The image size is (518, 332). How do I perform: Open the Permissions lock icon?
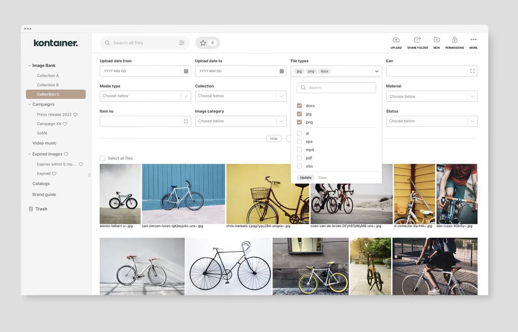click(x=455, y=40)
